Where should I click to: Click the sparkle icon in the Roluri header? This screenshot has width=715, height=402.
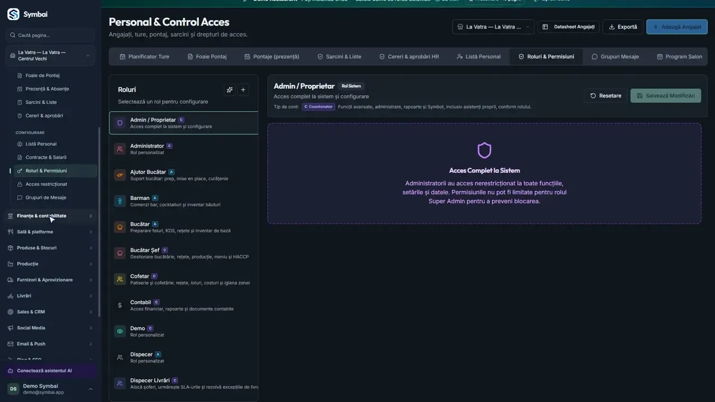tap(230, 90)
